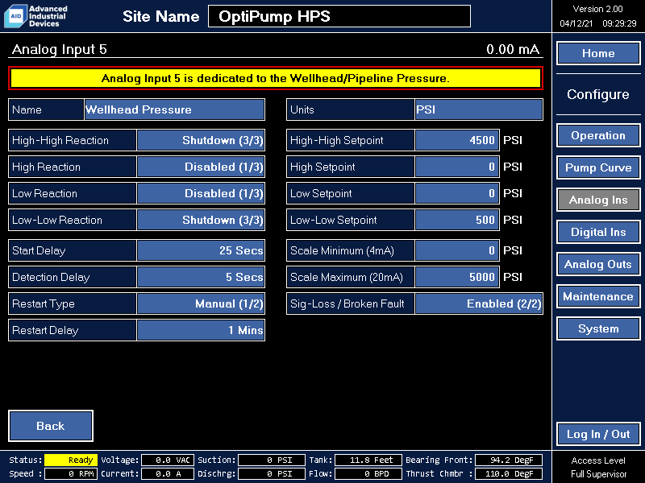645x483 pixels.
Task: Edit the Site Name field OptiPump HPS
Action: point(339,16)
